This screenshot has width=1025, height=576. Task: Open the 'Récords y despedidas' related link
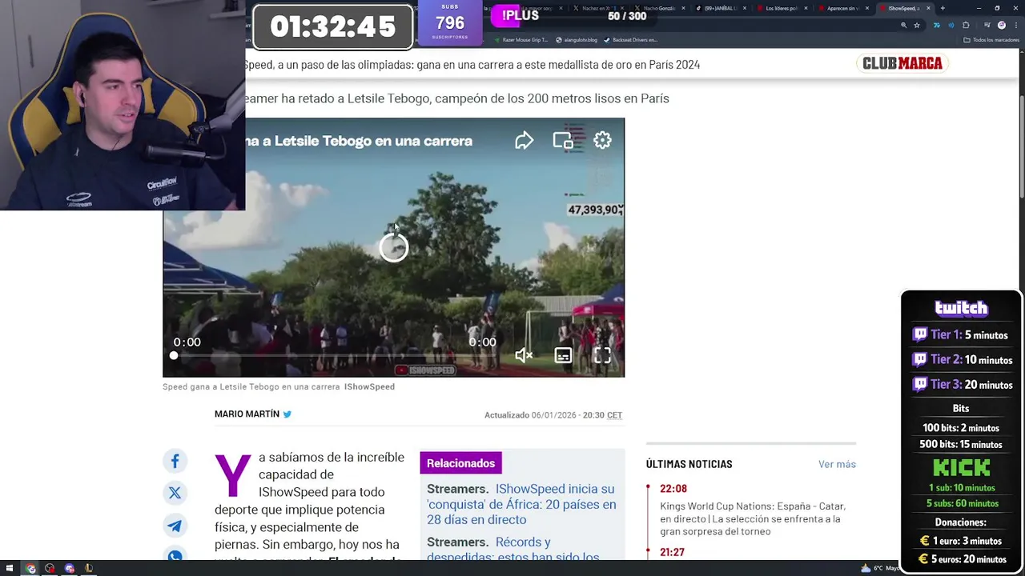[x=513, y=549]
